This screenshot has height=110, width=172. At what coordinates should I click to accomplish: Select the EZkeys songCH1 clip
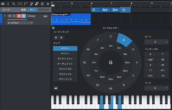(x=71, y=19)
